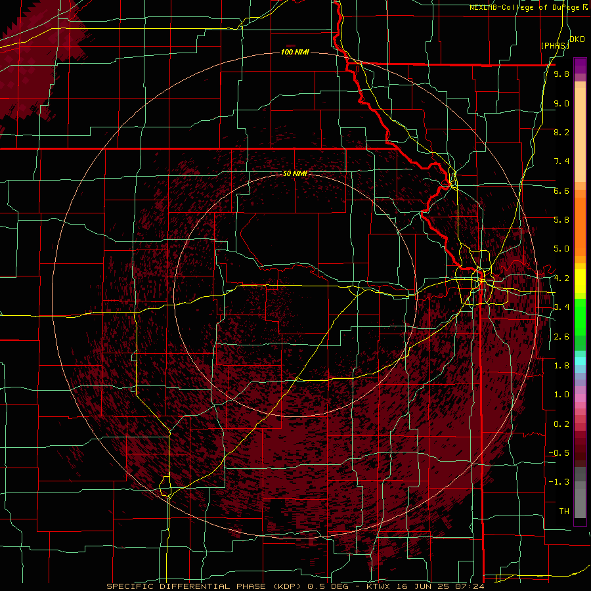Click the 5.8 scale value

click(561, 220)
